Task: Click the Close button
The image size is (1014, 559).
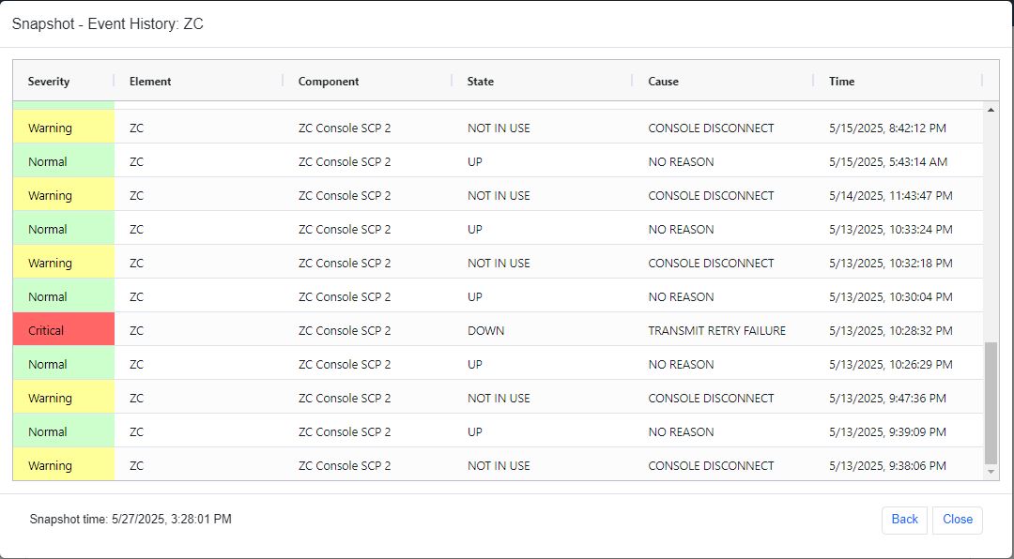Action: pyautogui.click(x=957, y=520)
